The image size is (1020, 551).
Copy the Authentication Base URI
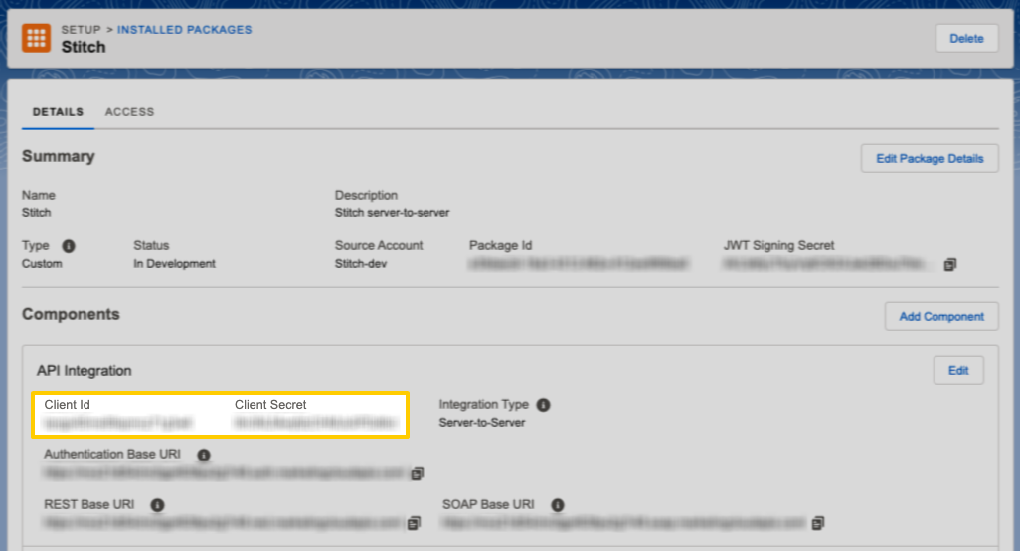[x=418, y=473]
